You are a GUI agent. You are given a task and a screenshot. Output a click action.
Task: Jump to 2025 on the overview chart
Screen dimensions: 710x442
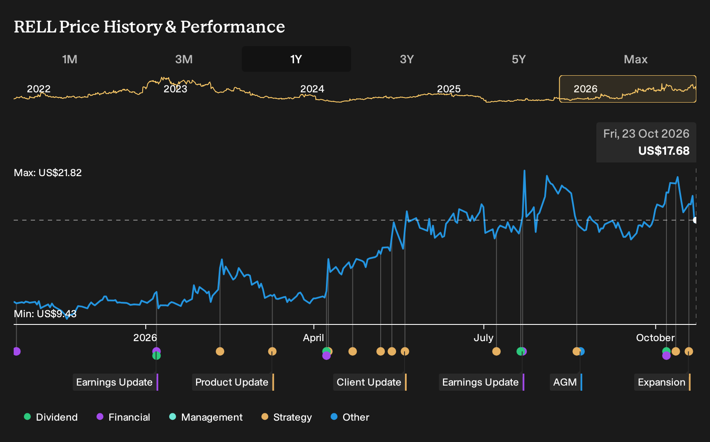(x=449, y=89)
